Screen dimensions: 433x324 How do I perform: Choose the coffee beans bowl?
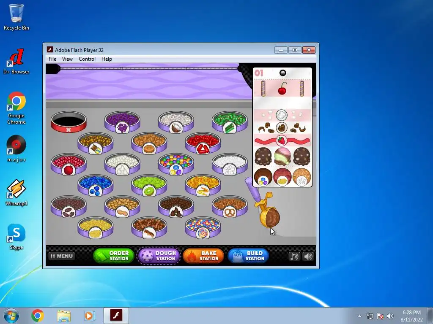pyautogui.click(x=69, y=206)
